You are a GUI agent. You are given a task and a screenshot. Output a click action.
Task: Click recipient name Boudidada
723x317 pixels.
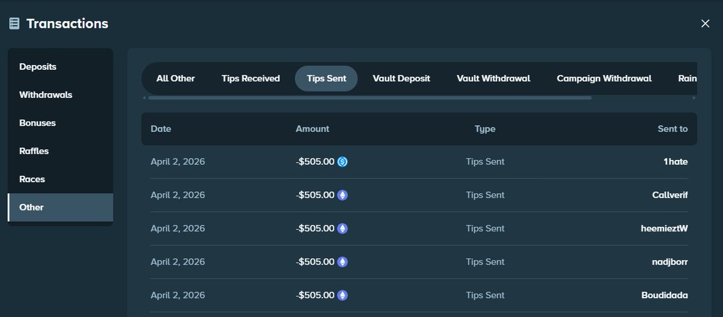pos(665,295)
